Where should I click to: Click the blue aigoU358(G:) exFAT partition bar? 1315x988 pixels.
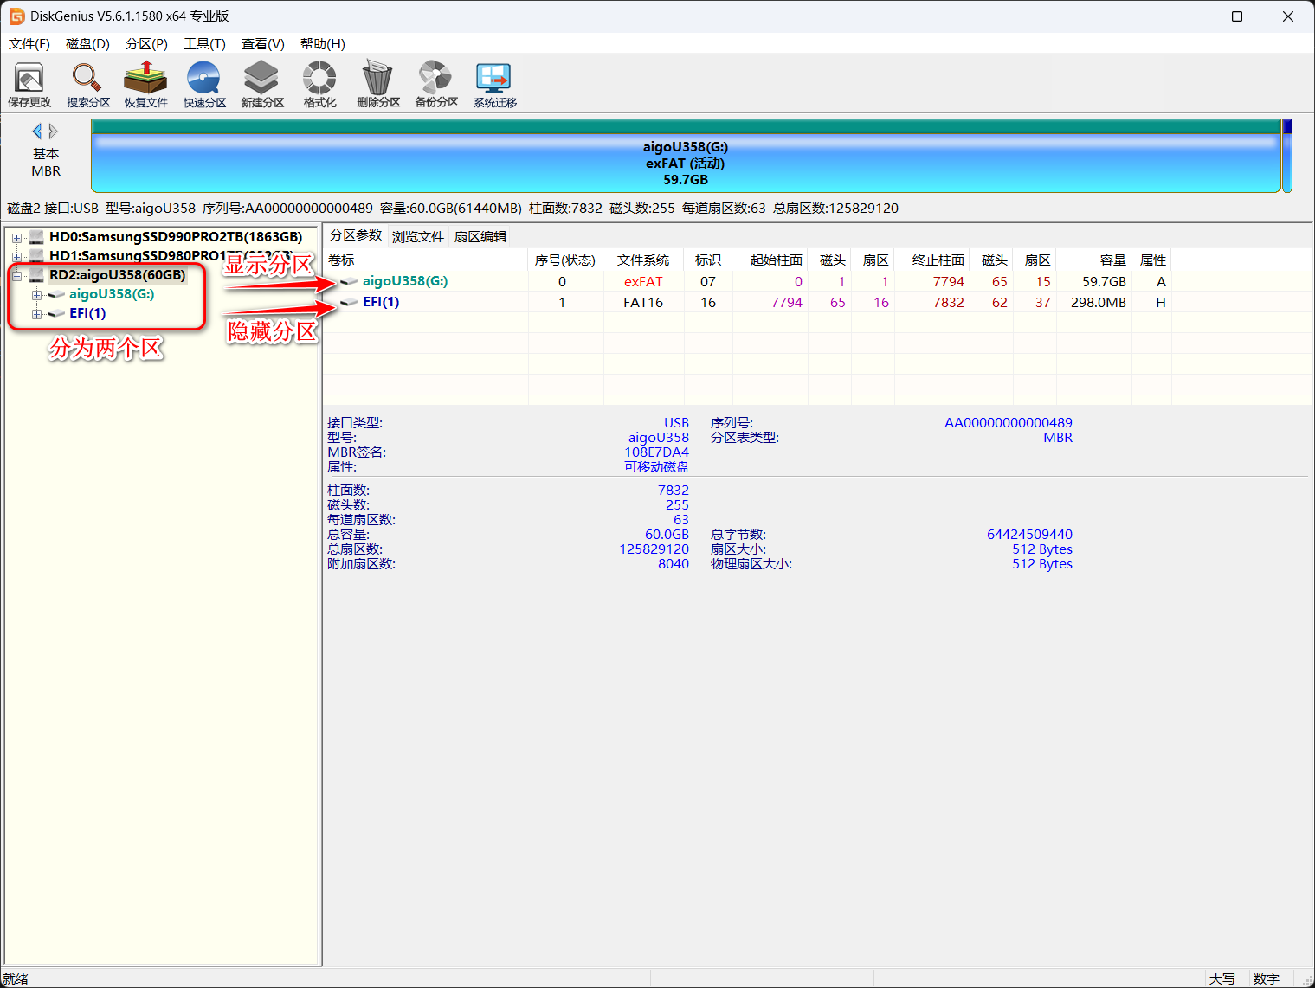coord(685,164)
